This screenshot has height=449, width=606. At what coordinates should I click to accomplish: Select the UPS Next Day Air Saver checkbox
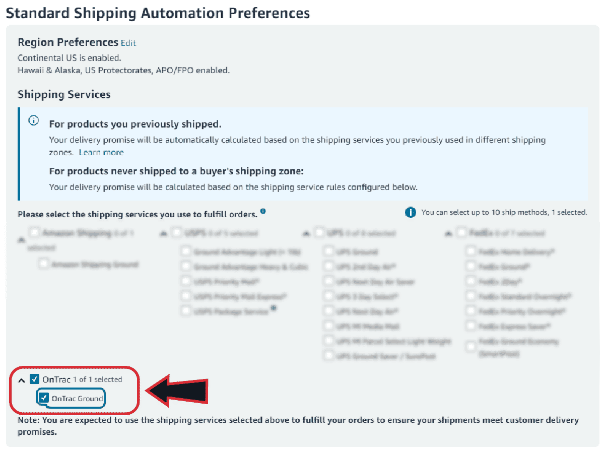tap(329, 281)
